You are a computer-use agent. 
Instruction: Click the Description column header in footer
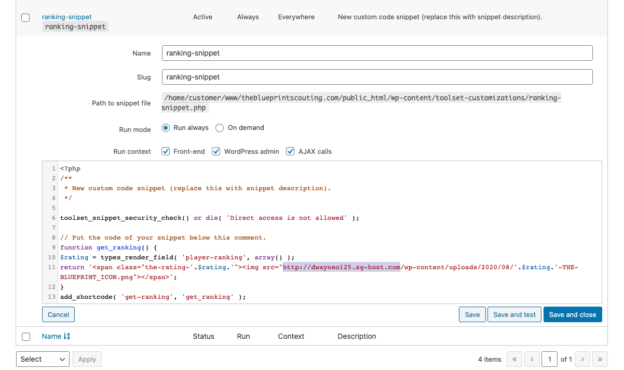[357, 336]
